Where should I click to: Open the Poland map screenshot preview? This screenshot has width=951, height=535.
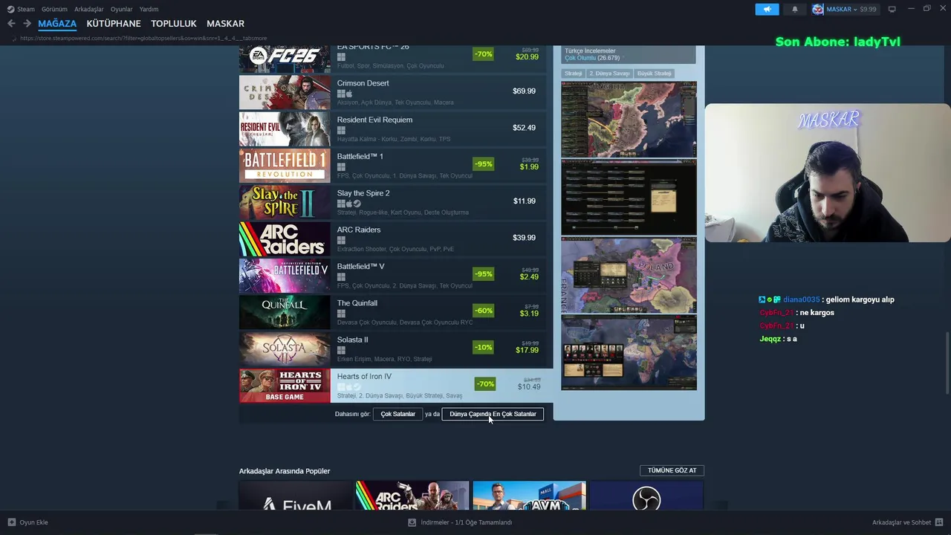click(629, 275)
